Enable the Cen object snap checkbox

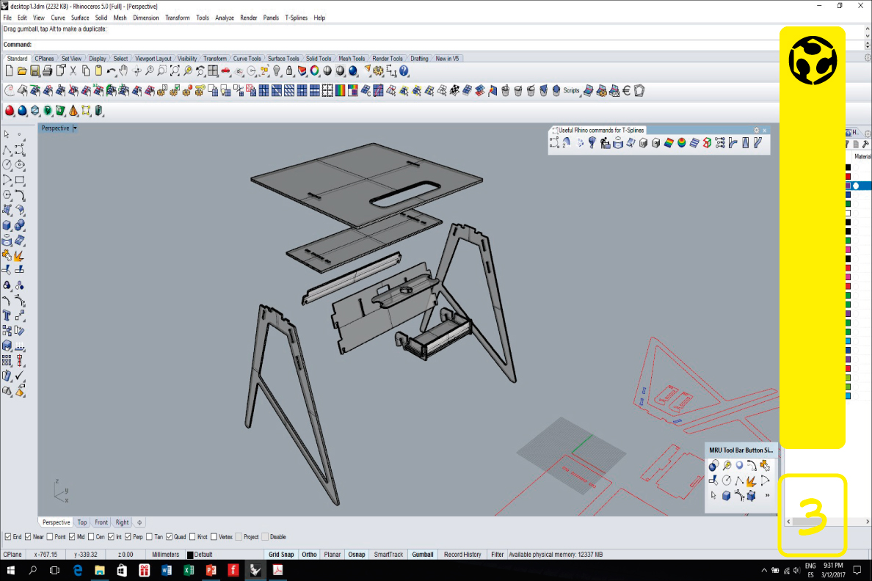point(92,537)
